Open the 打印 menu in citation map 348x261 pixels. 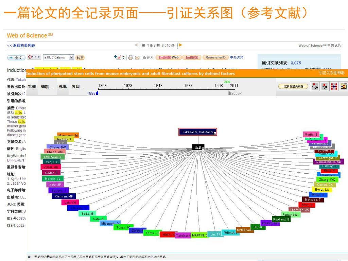[77, 87]
